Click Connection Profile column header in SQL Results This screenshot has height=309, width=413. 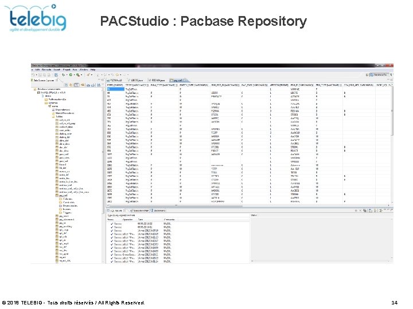(170, 219)
